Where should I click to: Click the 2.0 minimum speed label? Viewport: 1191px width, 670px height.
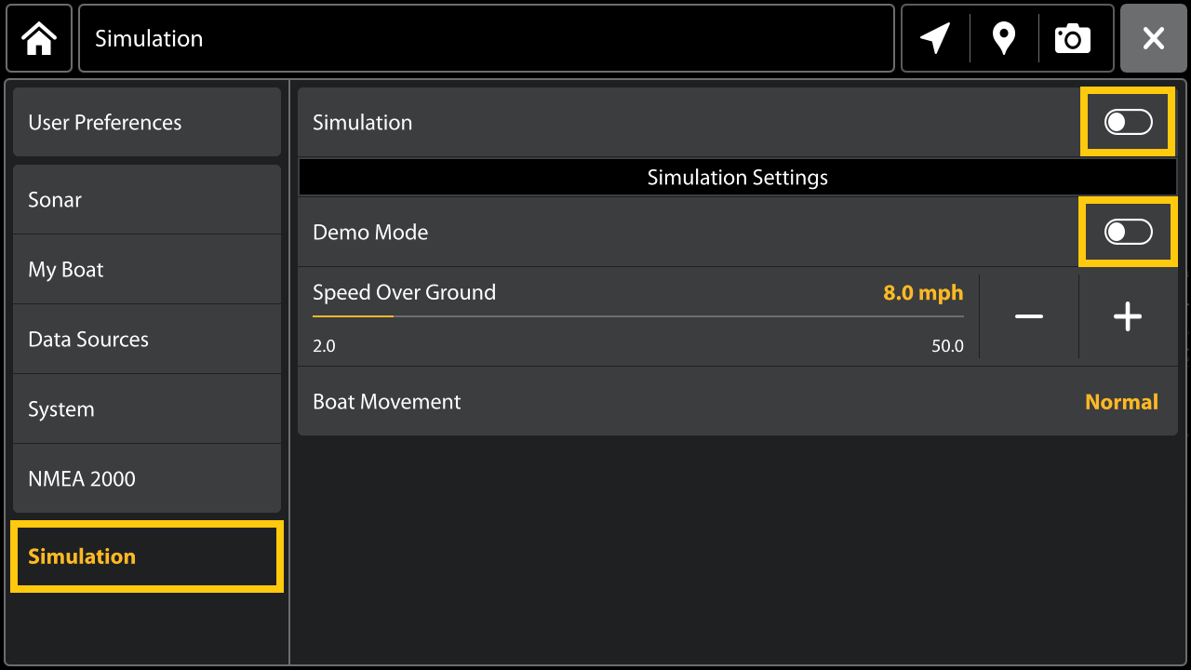(324, 346)
